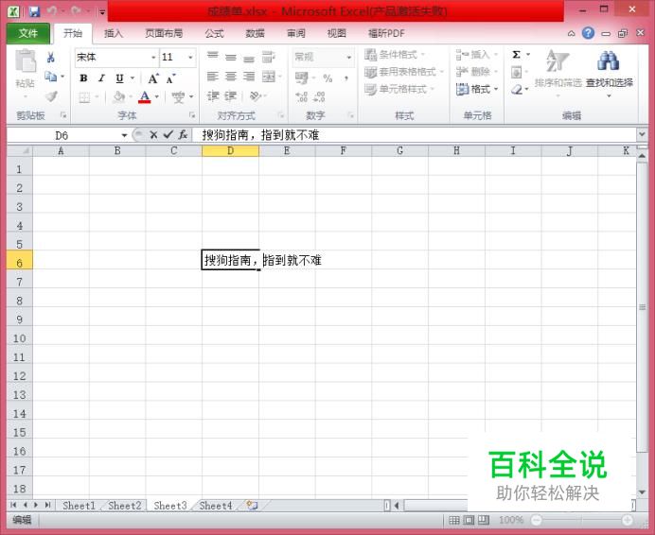Toggle middle vertical alignment
This screenshot has width=655, height=535.
pyautogui.click(x=231, y=57)
